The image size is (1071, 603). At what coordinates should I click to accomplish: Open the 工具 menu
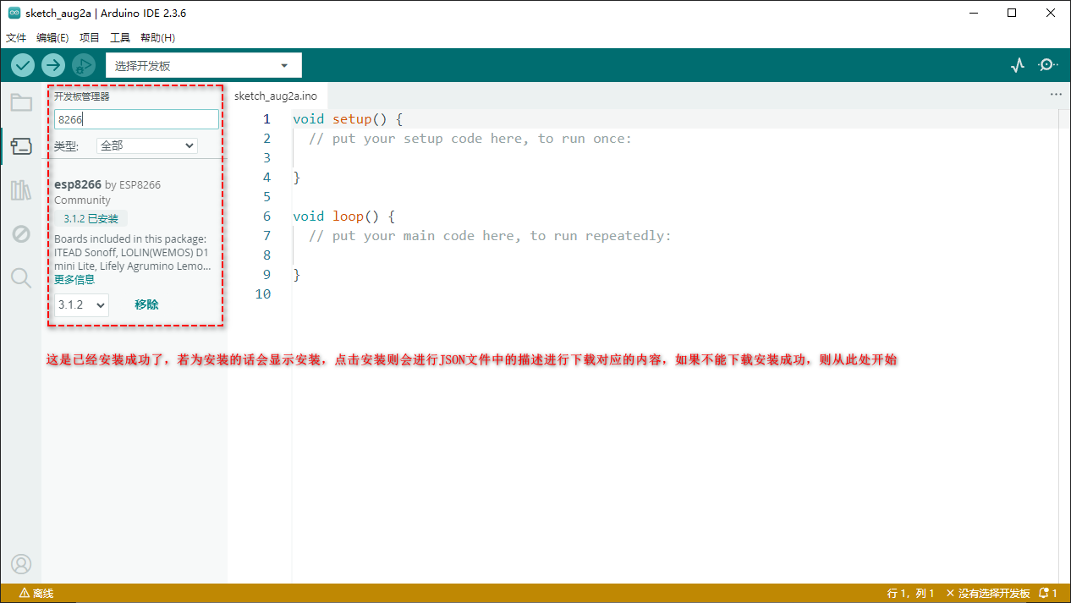coord(120,38)
